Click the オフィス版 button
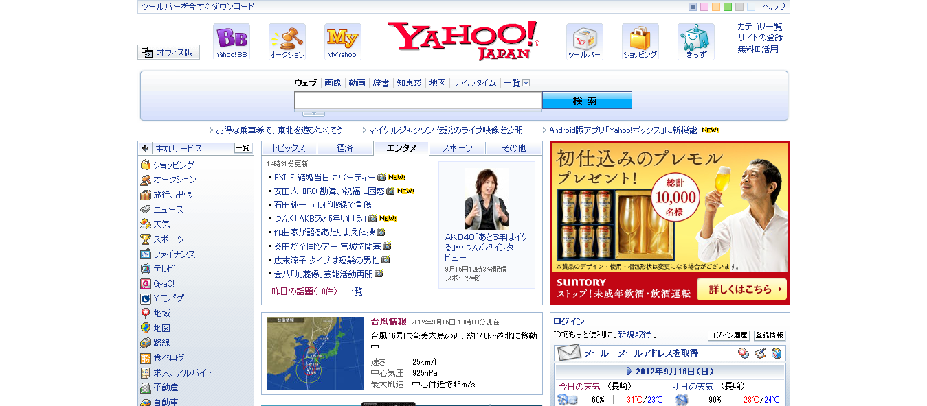The width and height of the screenshot is (927, 406). [169, 52]
